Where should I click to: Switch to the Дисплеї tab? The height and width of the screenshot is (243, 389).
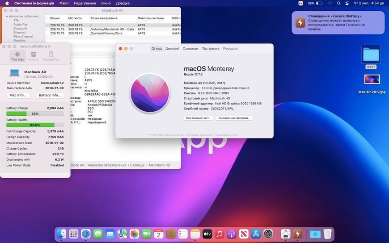[x=172, y=49]
